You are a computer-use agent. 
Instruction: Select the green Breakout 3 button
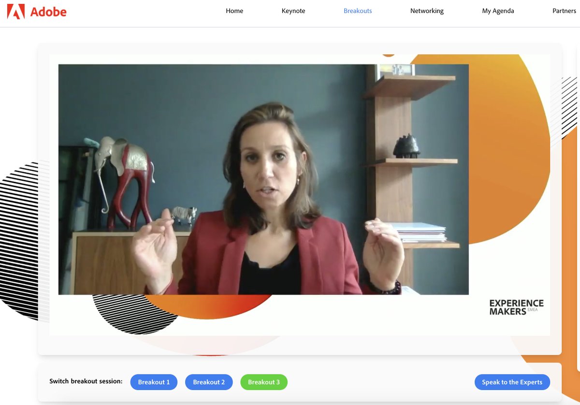tap(264, 382)
